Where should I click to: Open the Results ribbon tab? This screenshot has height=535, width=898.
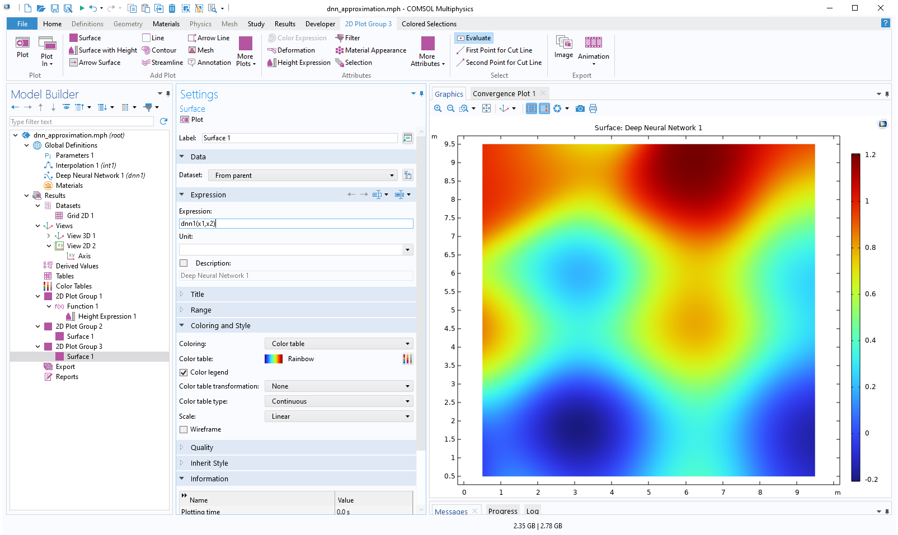[285, 24]
